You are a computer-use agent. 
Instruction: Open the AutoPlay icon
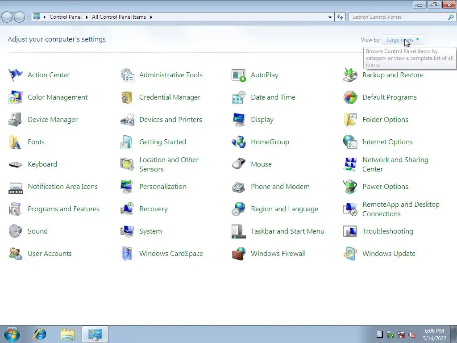click(239, 75)
